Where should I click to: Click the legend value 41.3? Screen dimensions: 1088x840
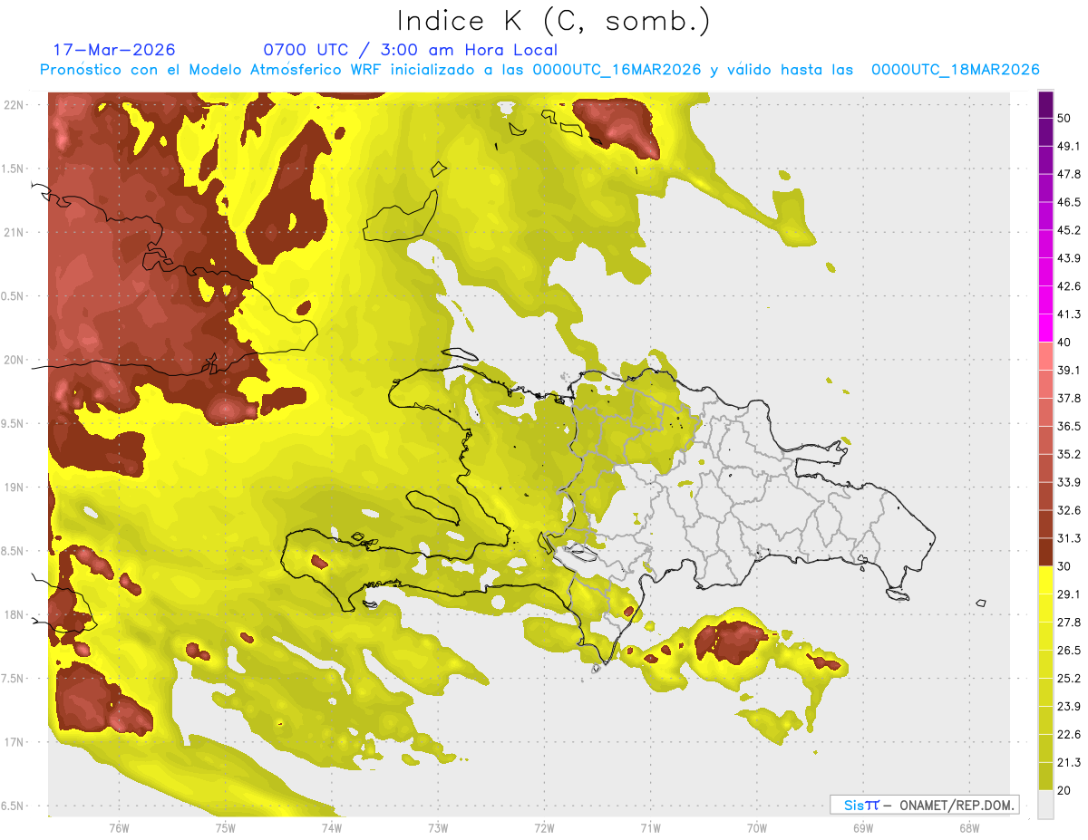point(1069,314)
